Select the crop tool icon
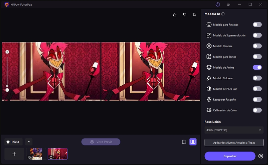268x165 pixels. pyautogui.click(x=194, y=15)
